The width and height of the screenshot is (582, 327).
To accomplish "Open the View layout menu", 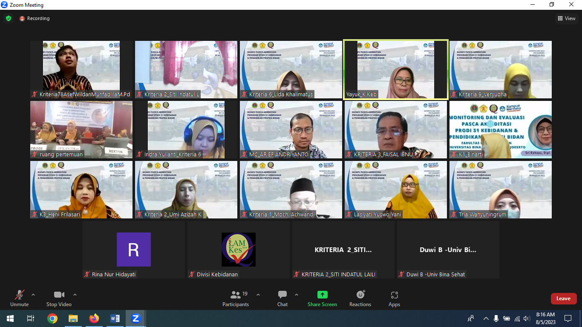I will pos(567,18).
